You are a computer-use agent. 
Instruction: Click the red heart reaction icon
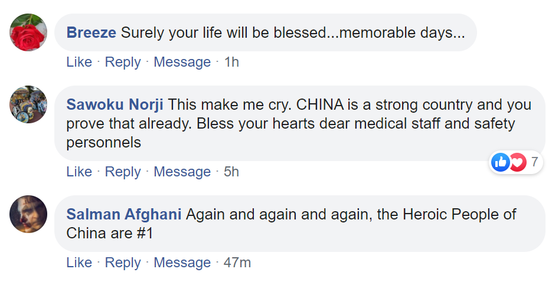coord(517,162)
